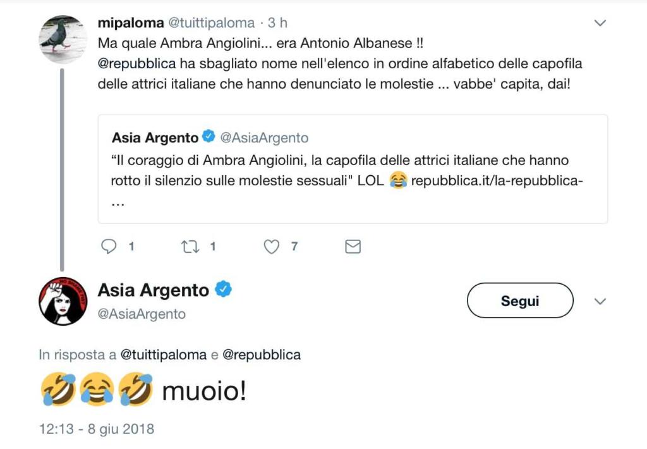
Task: Click the reply speech bubble icon
Action: 109,247
